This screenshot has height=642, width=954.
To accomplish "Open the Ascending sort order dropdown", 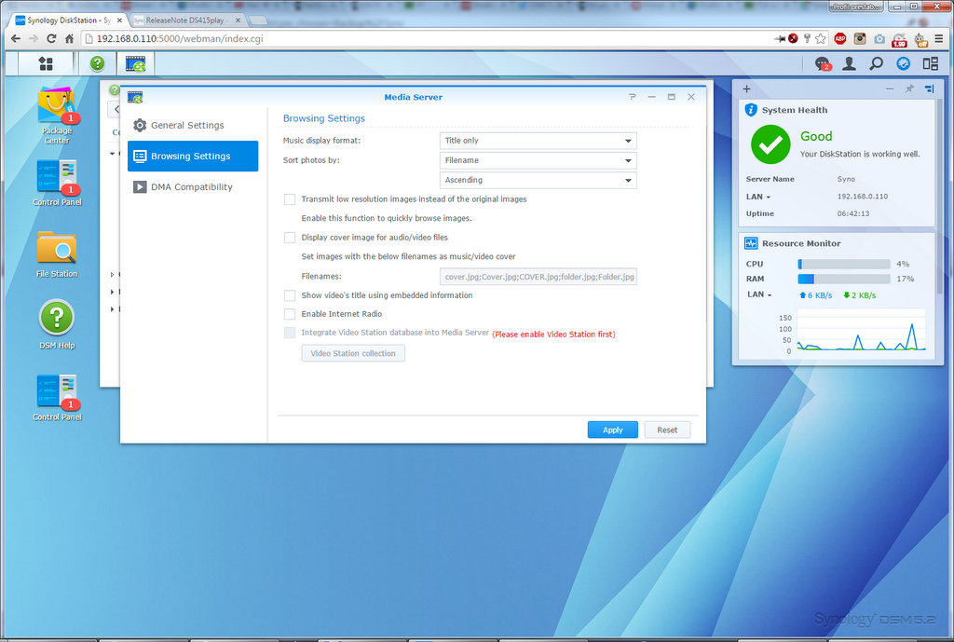I will (538, 180).
